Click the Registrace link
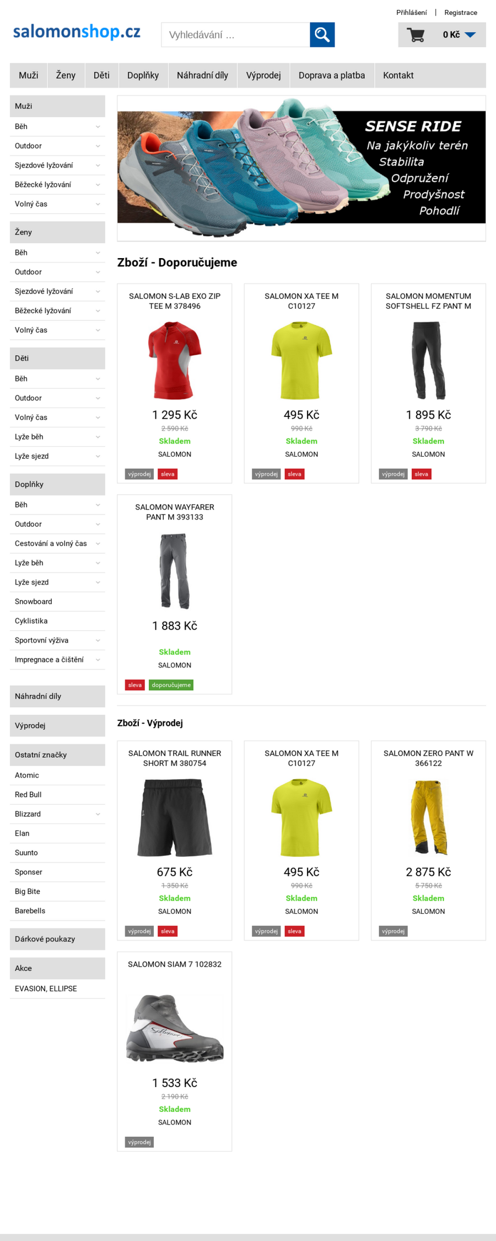The width and height of the screenshot is (496, 1241). point(461,12)
